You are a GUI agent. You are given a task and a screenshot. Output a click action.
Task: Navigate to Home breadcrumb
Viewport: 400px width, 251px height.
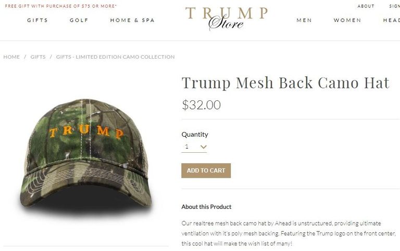tap(11, 57)
